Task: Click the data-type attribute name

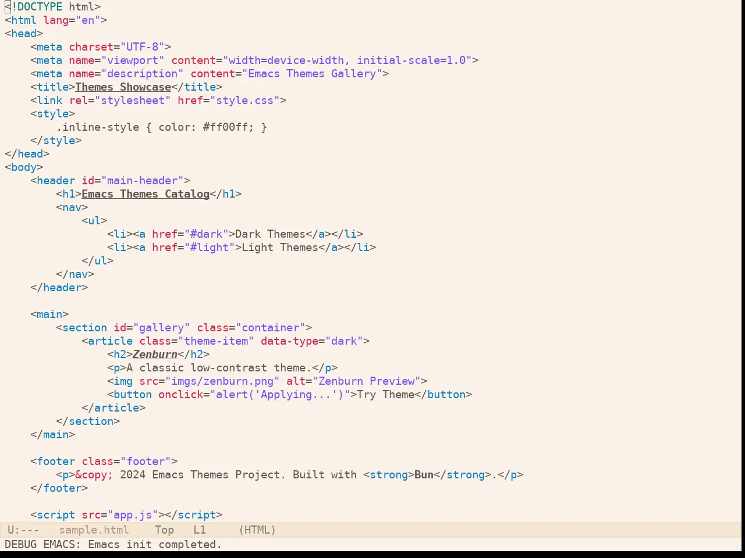Action: pos(290,341)
